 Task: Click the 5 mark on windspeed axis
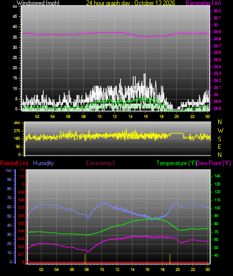(16, 99)
